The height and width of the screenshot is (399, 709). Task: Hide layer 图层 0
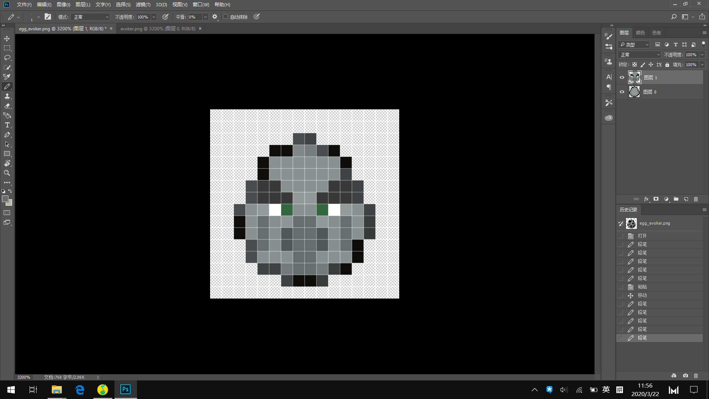tap(622, 92)
